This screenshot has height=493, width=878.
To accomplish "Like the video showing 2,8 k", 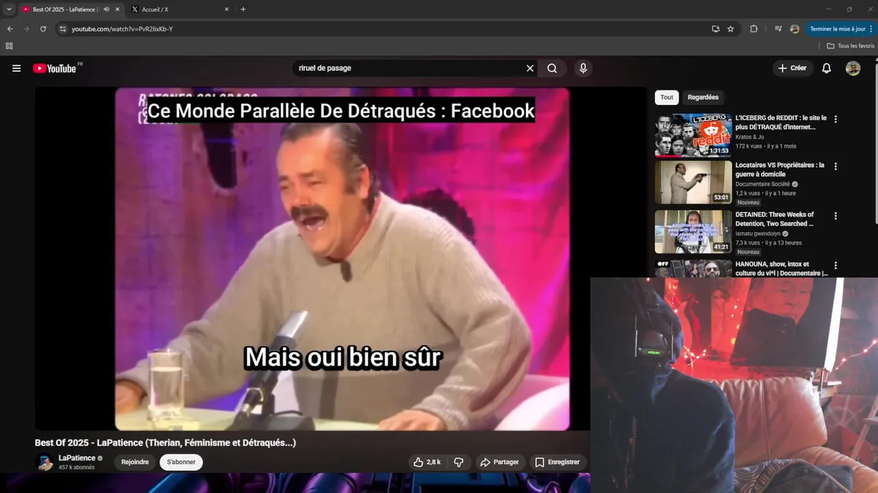I will click(427, 462).
